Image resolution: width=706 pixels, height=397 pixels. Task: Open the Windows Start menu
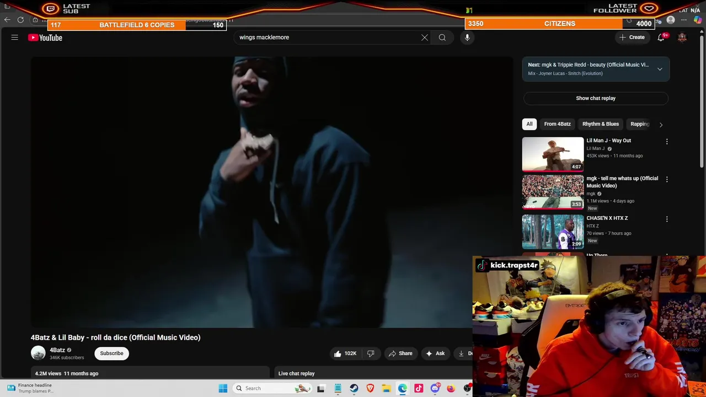point(223,388)
